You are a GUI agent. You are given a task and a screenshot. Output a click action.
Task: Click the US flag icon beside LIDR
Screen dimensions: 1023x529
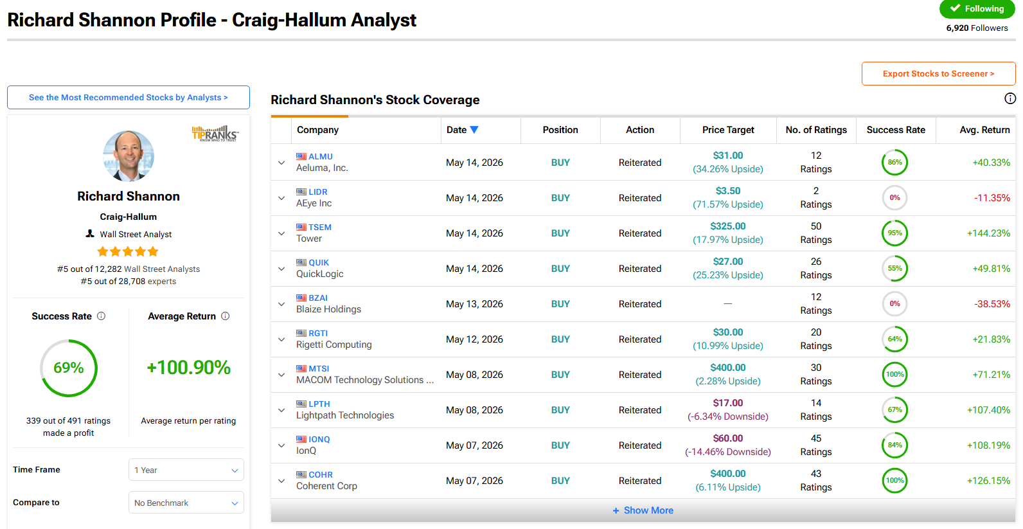301,192
